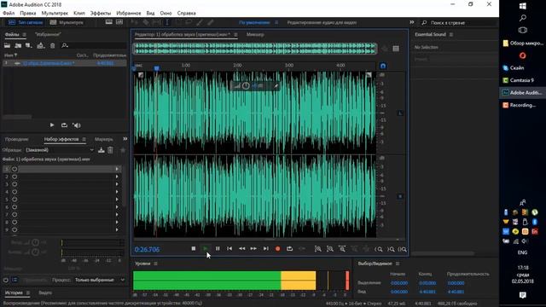
Task: Zoom in at the out point
Action: point(391,249)
